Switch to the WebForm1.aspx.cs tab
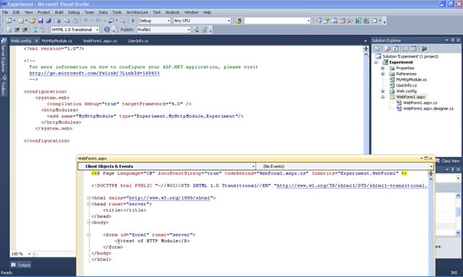This screenshot has height=277, width=463. [100, 41]
